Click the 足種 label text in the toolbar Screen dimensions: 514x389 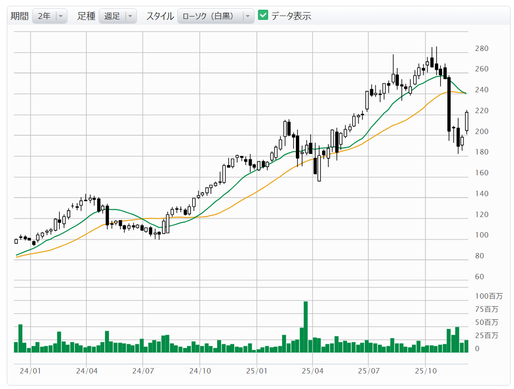pos(86,16)
